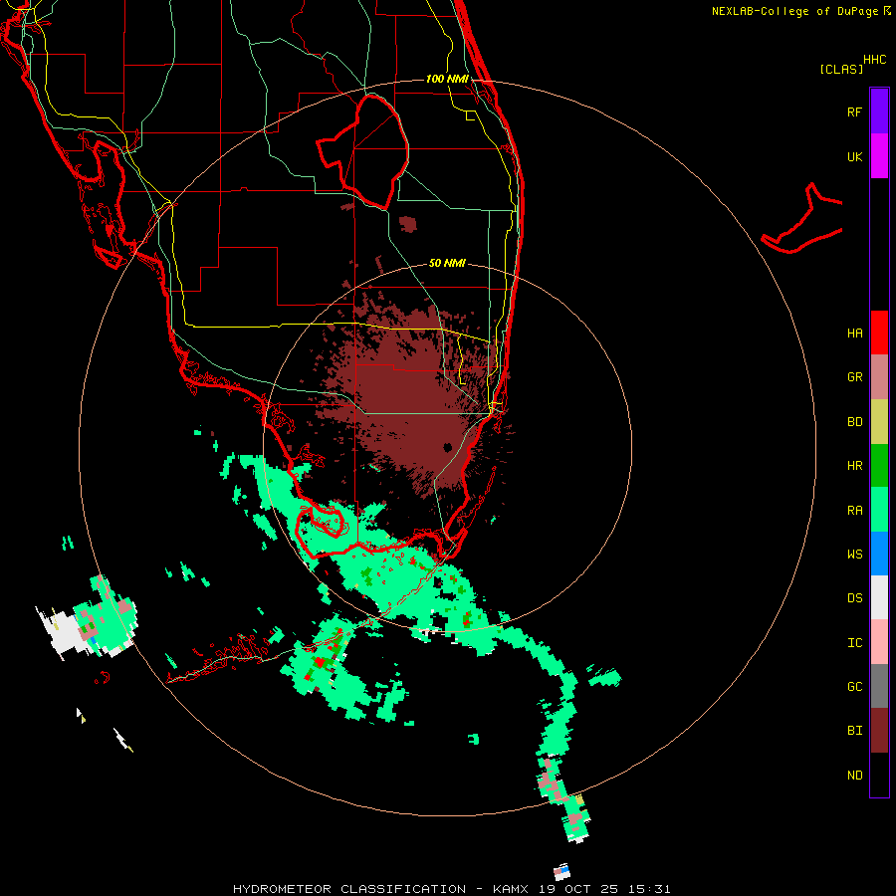896x896 pixels.
Task: Click the GR pink legend swatch
Action: tap(879, 376)
